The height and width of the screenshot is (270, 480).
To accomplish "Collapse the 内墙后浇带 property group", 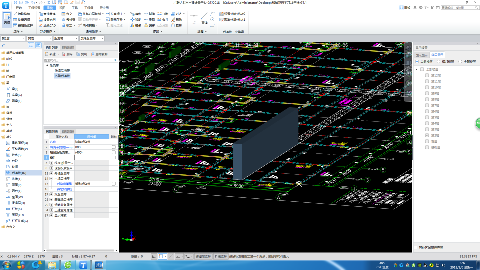I will [x=51, y=178].
